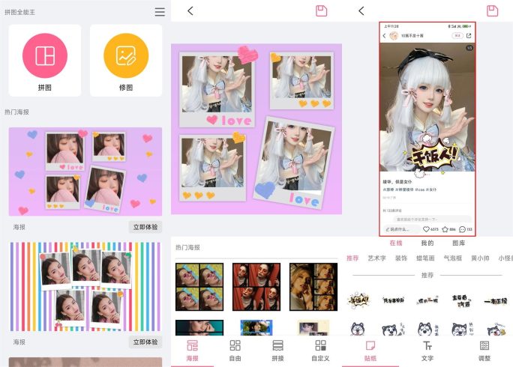Tap the red-bordered photo canvas

click(x=427, y=129)
